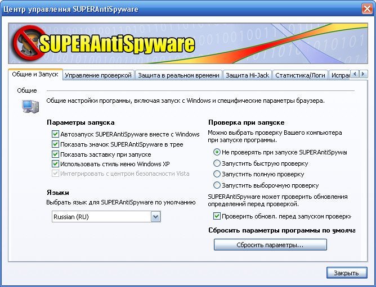Image resolution: width=376 pixels, height=287 pixels.
Task: Click the Закрыть button
Action: (x=347, y=273)
